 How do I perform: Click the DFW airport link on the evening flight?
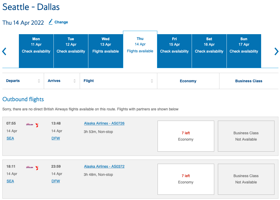[56, 181]
